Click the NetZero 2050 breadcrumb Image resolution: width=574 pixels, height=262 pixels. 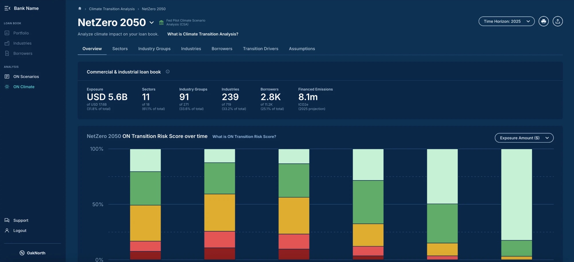tap(154, 9)
